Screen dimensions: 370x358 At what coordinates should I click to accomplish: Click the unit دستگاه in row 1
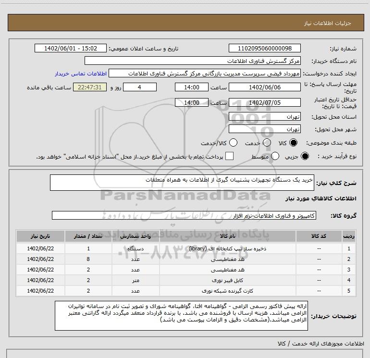(x=136, y=248)
